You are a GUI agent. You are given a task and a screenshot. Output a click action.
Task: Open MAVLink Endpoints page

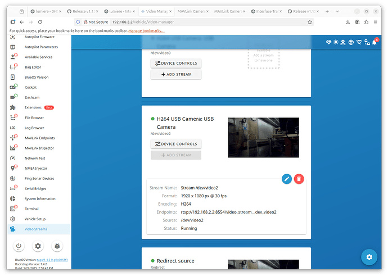point(39,138)
